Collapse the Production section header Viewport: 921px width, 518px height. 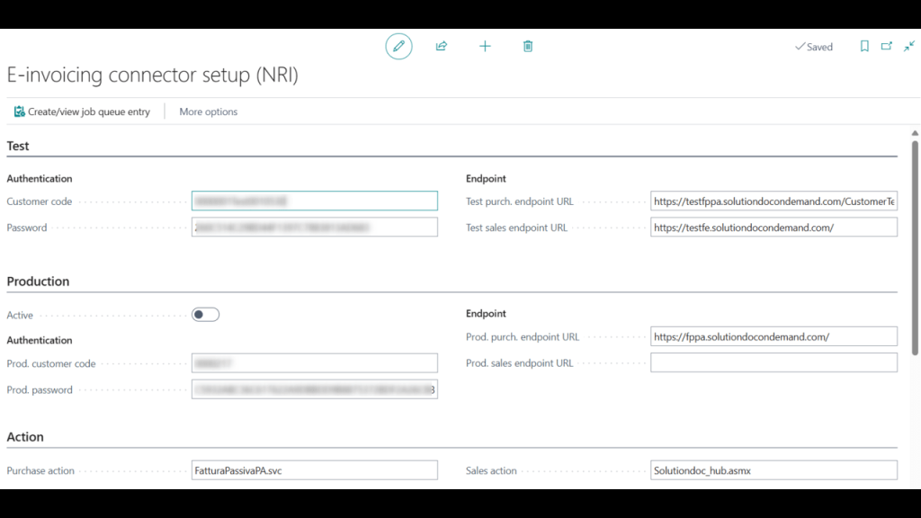pyautogui.click(x=38, y=281)
